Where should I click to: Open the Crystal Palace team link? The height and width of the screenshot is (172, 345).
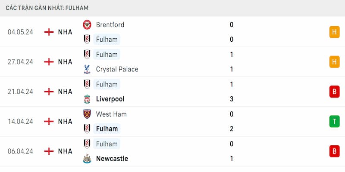(117, 69)
